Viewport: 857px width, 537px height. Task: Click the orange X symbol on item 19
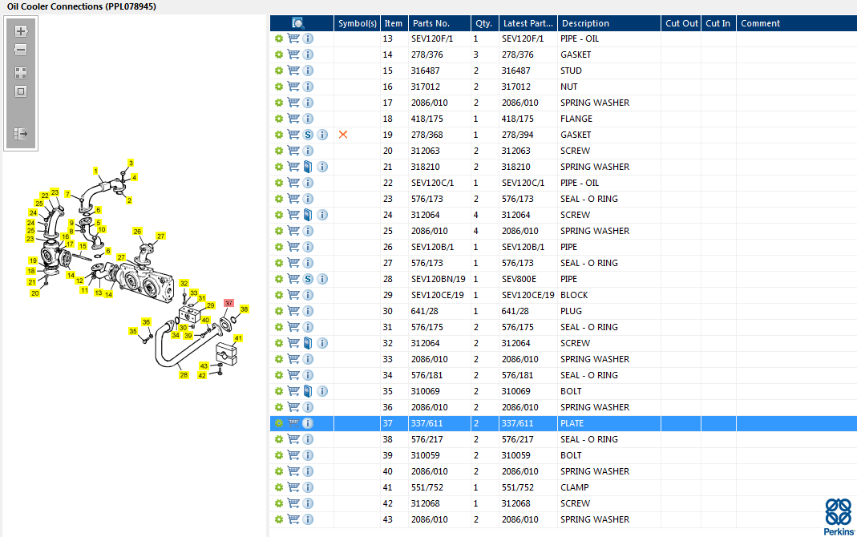[343, 135]
